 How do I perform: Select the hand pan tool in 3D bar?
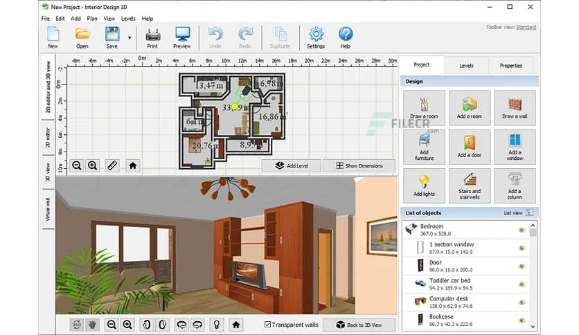coord(92,325)
